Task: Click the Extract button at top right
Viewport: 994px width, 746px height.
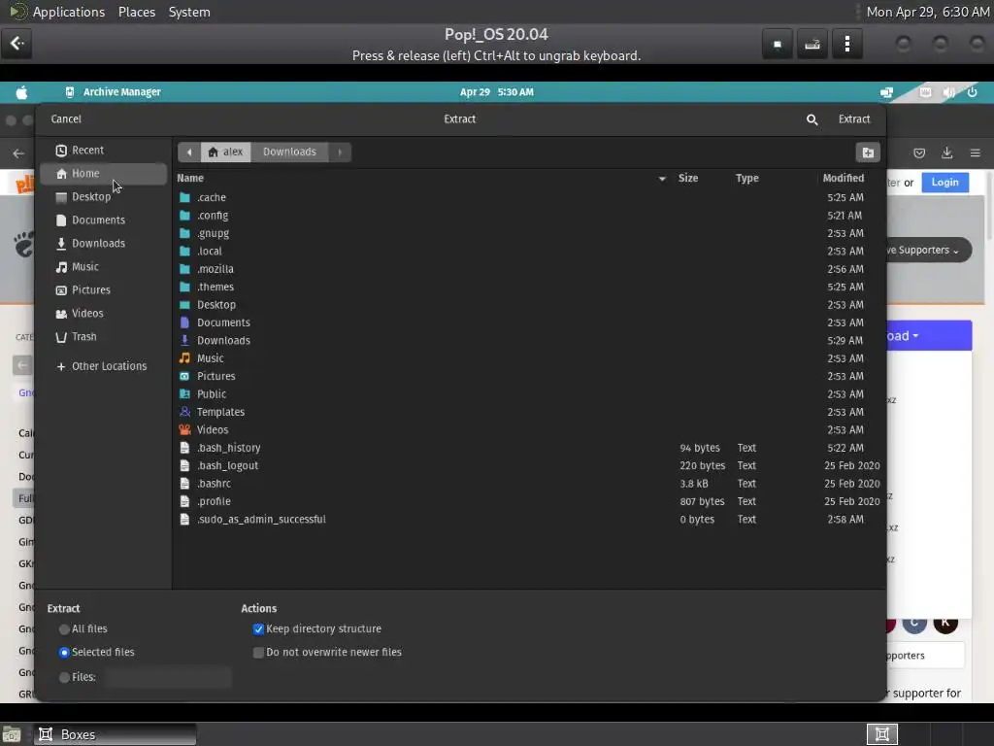Action: pos(854,119)
